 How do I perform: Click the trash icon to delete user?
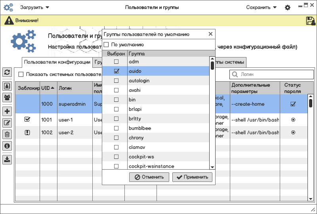click(x=7, y=134)
